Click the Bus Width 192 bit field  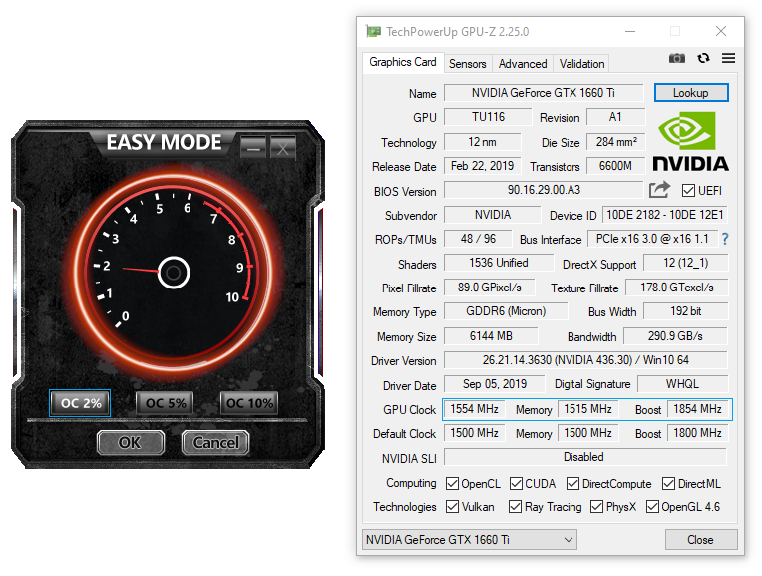pos(686,311)
